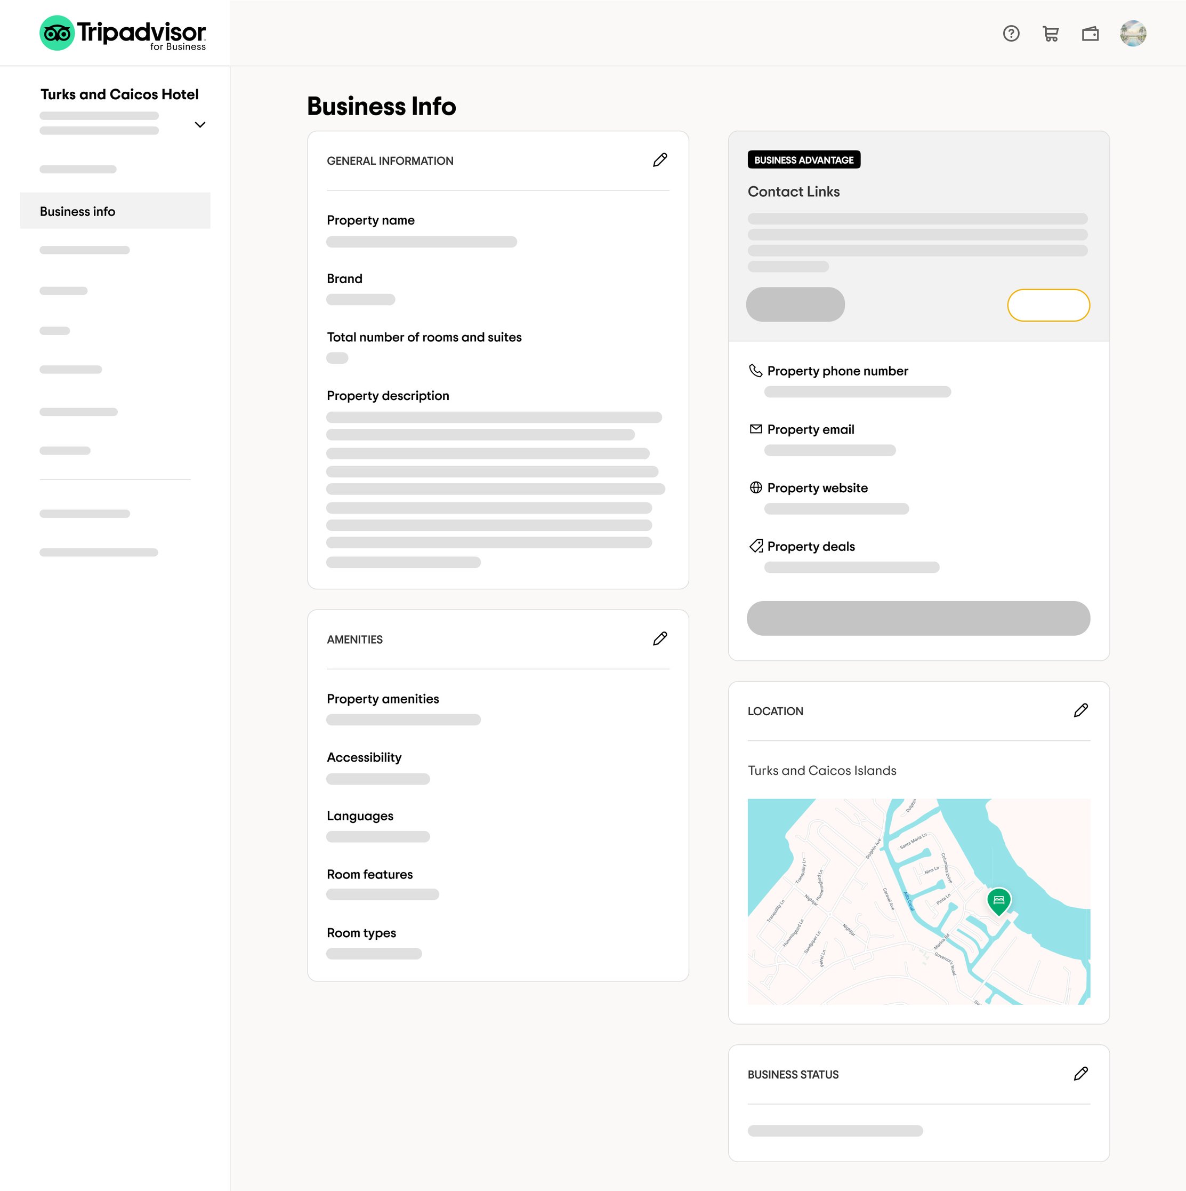Open the inbox icon next to the cart
Image resolution: width=1186 pixels, height=1191 pixels.
pos(1091,33)
